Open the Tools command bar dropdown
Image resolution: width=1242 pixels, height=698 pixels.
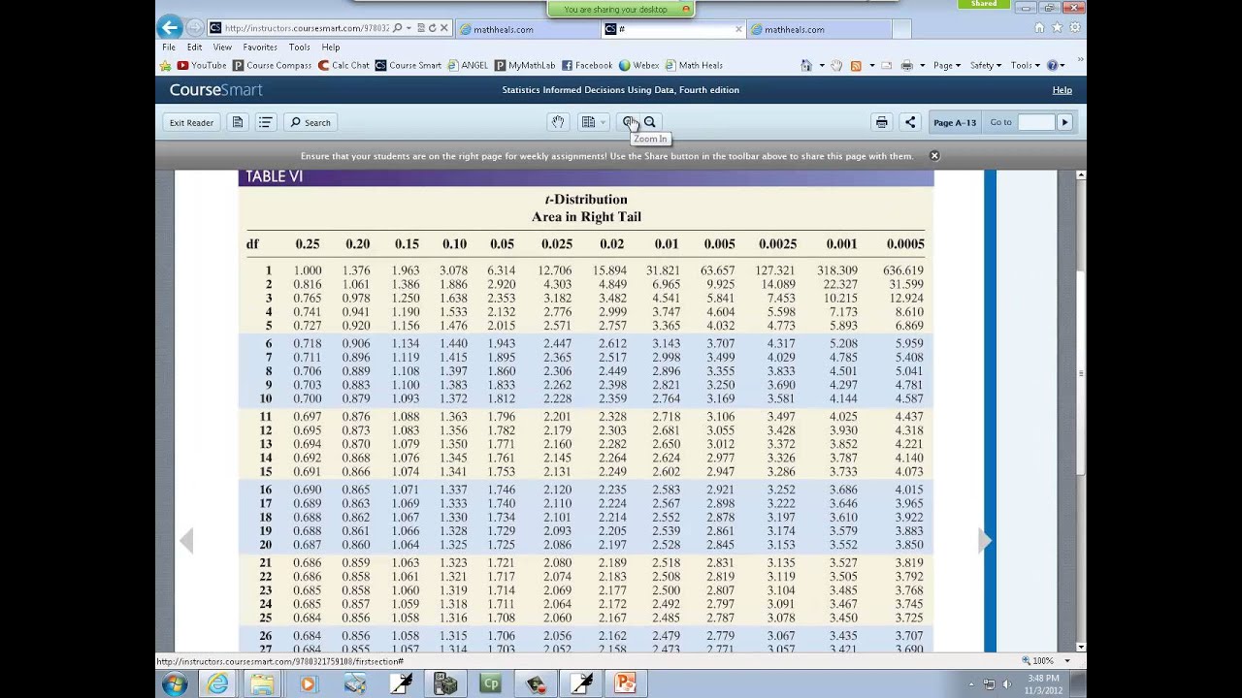coord(1025,65)
